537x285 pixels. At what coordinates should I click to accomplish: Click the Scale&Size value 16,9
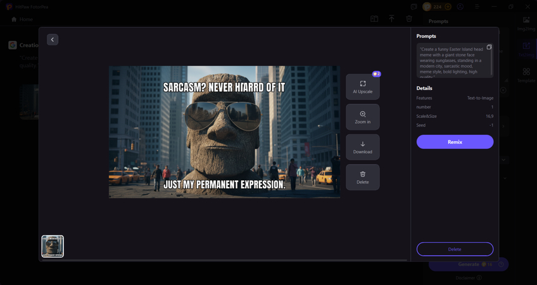tap(490, 116)
